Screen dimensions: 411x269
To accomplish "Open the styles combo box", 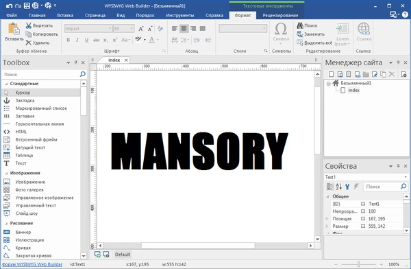I will click(243, 28).
